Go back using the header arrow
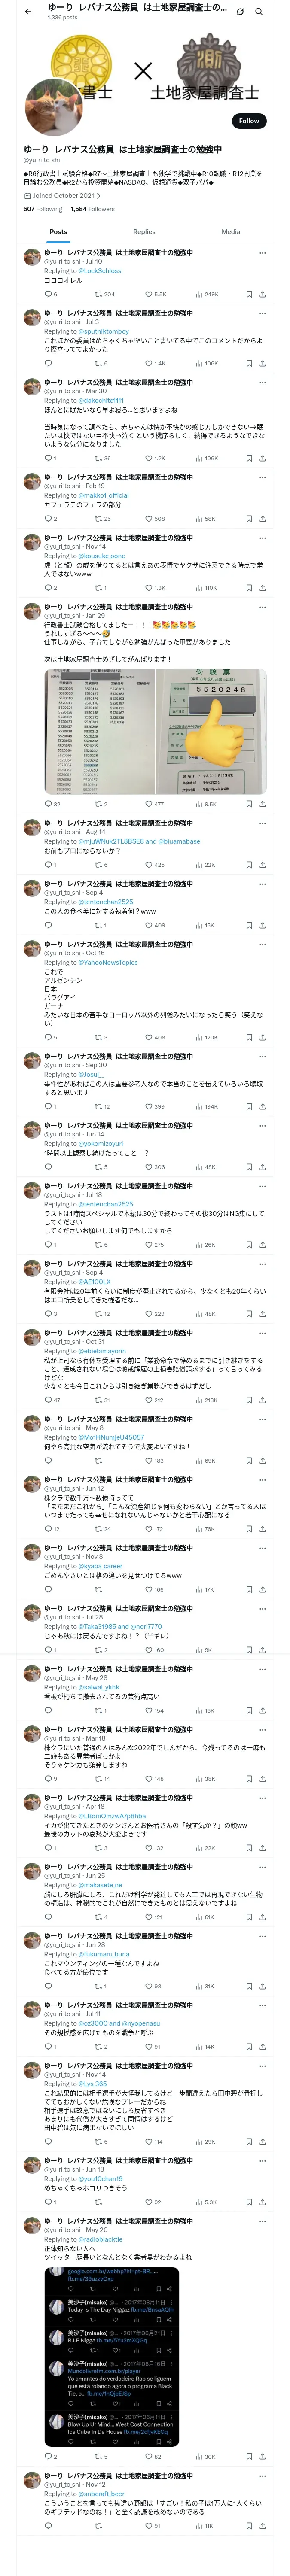The image size is (290, 2576). click(x=27, y=11)
